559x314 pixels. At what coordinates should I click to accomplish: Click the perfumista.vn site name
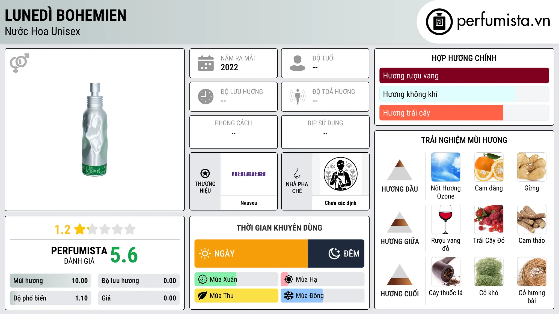[x=503, y=21]
